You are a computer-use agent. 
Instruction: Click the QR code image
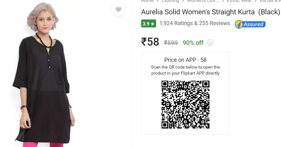pos(186,105)
